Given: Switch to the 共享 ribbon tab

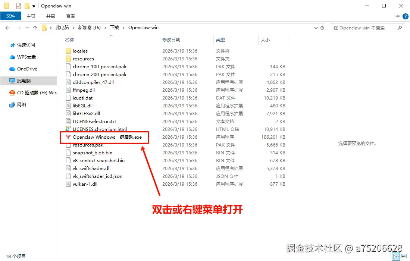Looking at the screenshot, I should point(51,16).
